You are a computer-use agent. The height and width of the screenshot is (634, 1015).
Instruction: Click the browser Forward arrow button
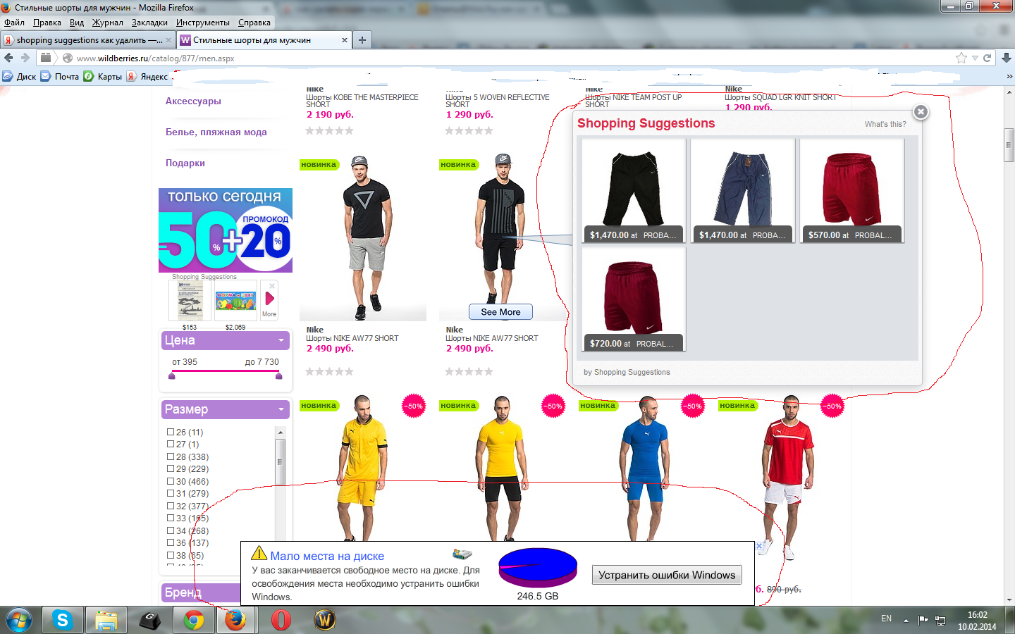point(25,58)
